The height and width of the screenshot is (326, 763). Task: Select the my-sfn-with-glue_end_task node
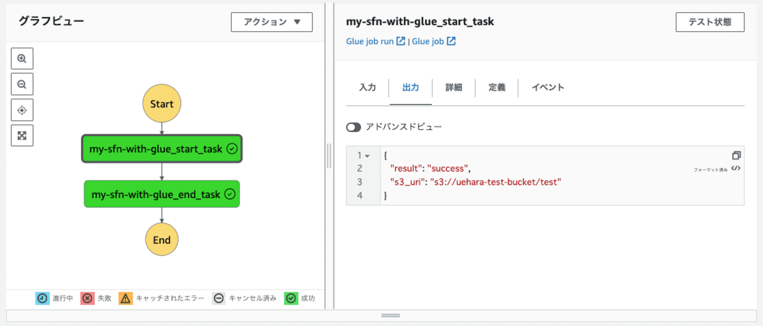(162, 194)
